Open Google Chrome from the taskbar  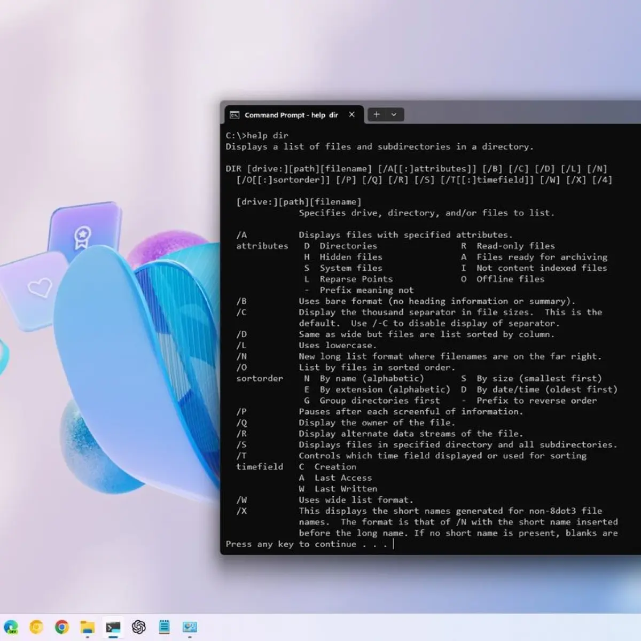coord(62,627)
